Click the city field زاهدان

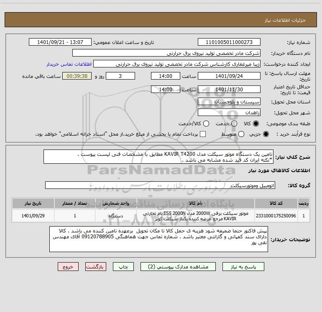(229, 113)
